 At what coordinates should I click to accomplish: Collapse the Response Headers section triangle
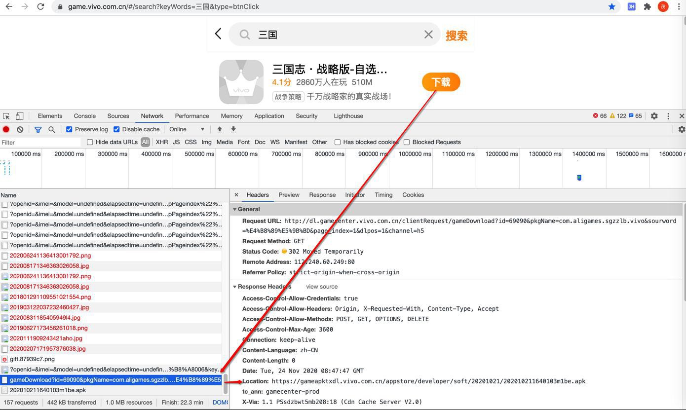234,287
